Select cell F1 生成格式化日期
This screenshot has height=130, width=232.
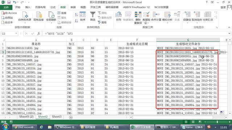click(137, 44)
